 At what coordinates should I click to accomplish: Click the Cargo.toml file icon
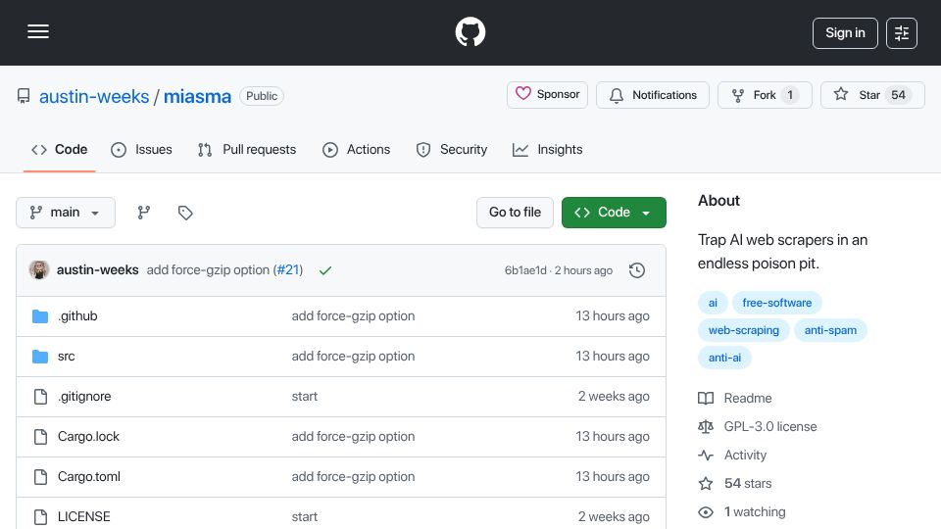40,477
